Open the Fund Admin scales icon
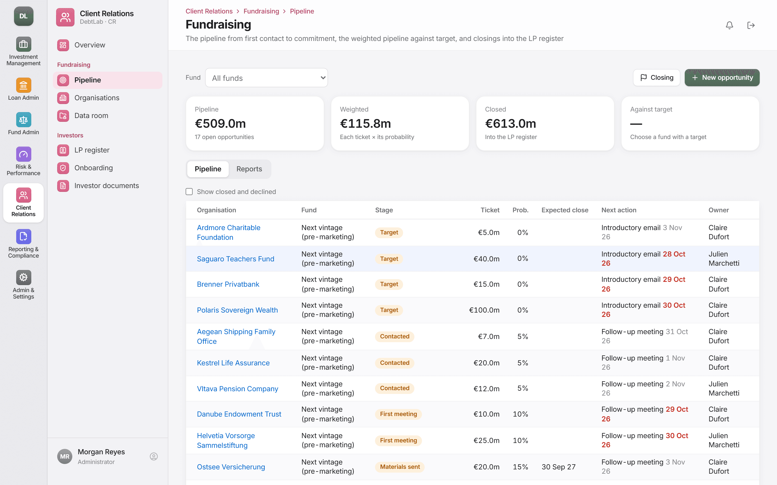 tap(23, 120)
